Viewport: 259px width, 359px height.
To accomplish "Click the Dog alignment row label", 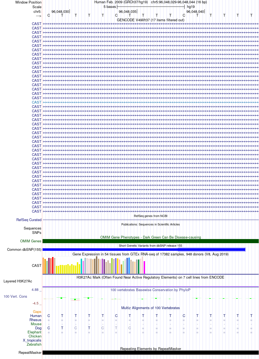I will [38, 328].
